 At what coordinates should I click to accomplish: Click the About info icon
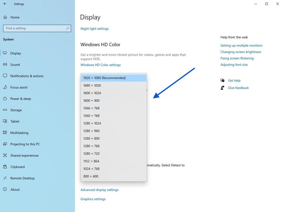click(5, 189)
